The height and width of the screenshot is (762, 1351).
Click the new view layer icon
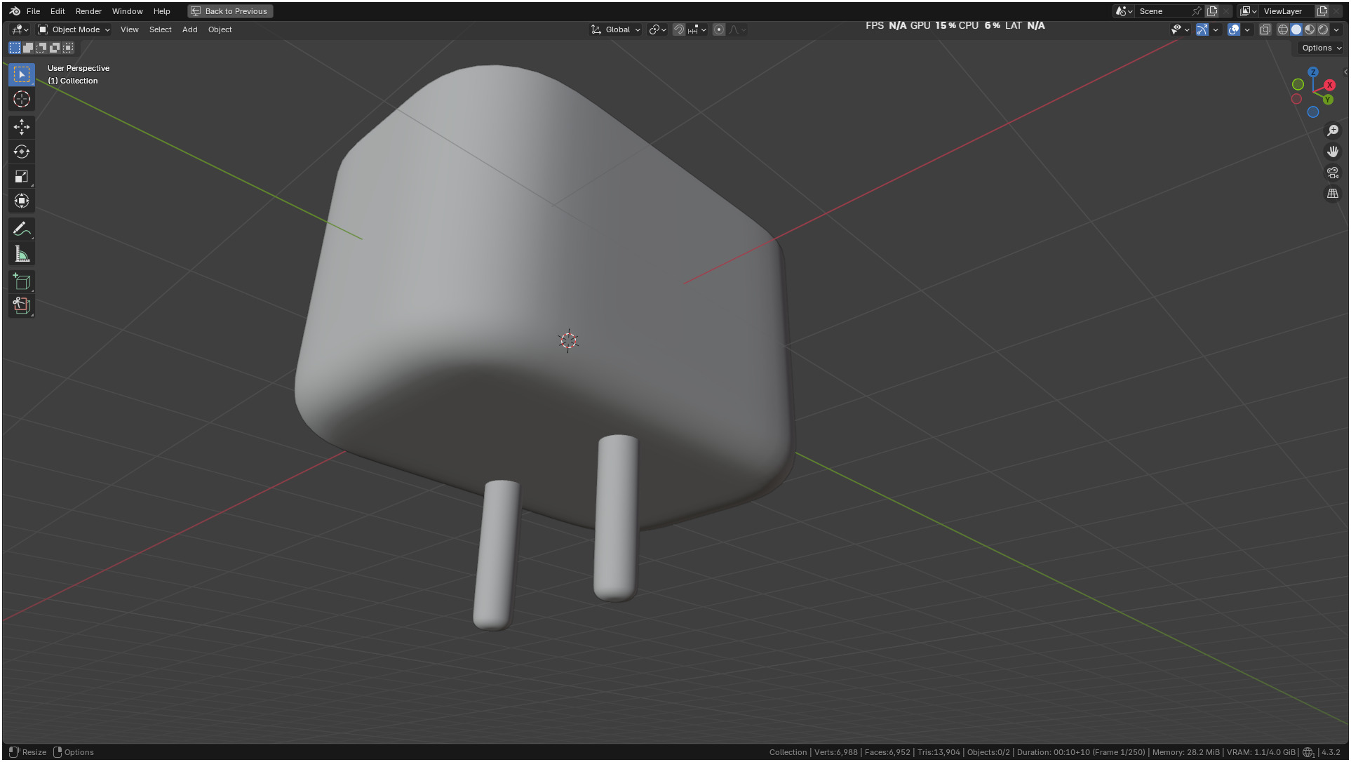(x=1322, y=11)
